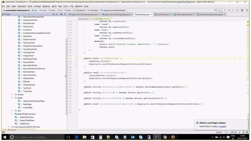Expand main.resources.META-INF.bmc node
The width and height of the screenshot is (251, 141).
9,127
